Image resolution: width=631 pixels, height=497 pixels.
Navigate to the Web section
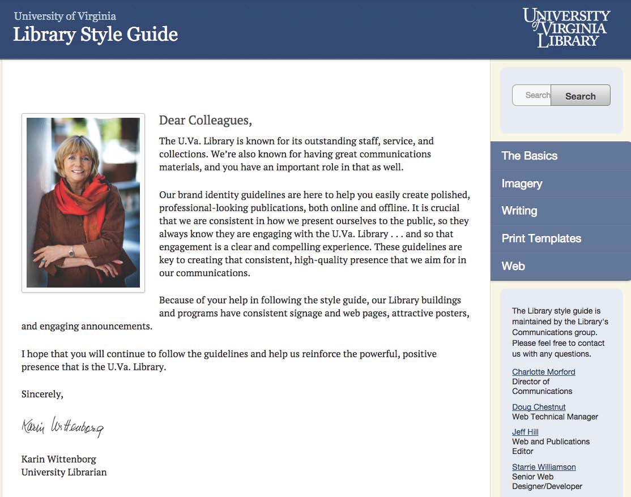[x=513, y=266]
